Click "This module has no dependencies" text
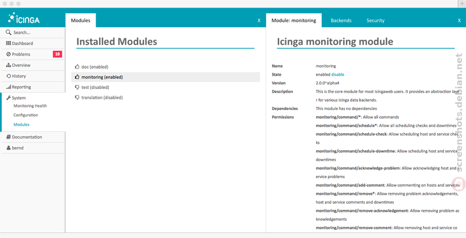466x238 pixels. pos(346,109)
